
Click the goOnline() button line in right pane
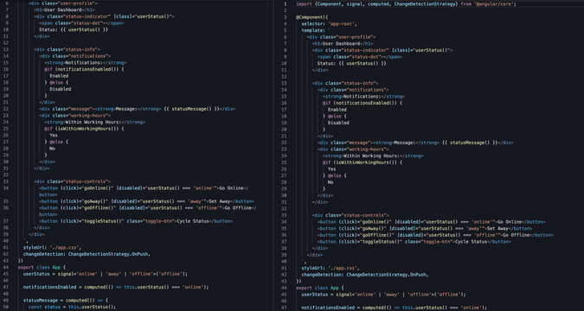(432, 222)
